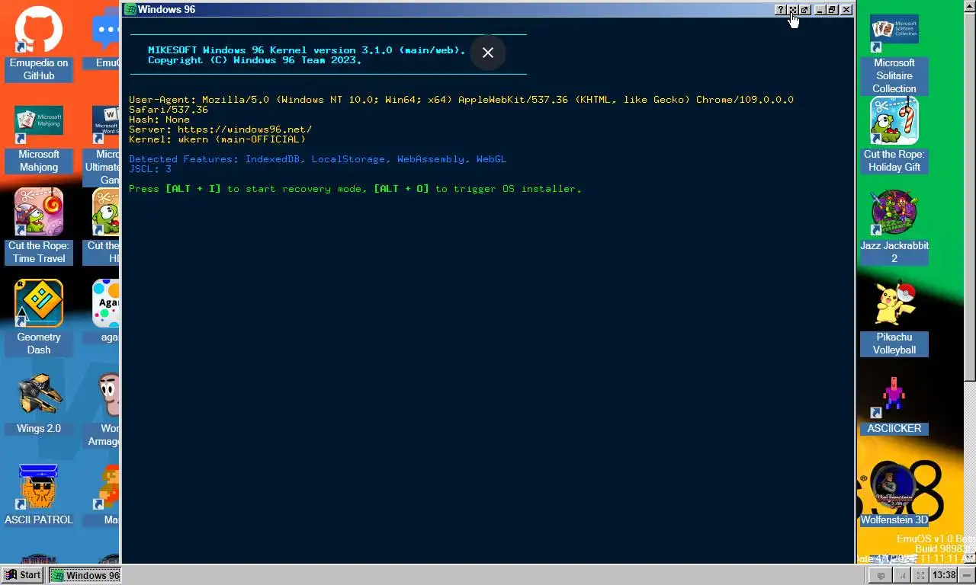
Task: Open the Start menu
Action: pos(22,575)
